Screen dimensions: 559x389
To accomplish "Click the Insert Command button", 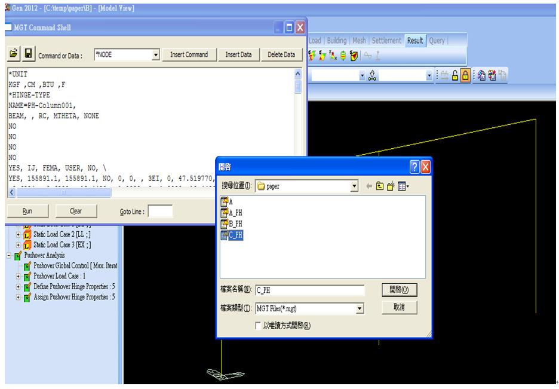I will pyautogui.click(x=189, y=55).
